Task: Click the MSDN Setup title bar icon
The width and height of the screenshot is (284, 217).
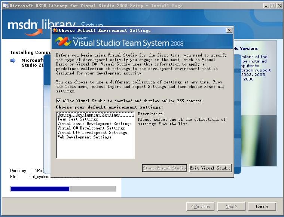Action: [x=6, y=6]
